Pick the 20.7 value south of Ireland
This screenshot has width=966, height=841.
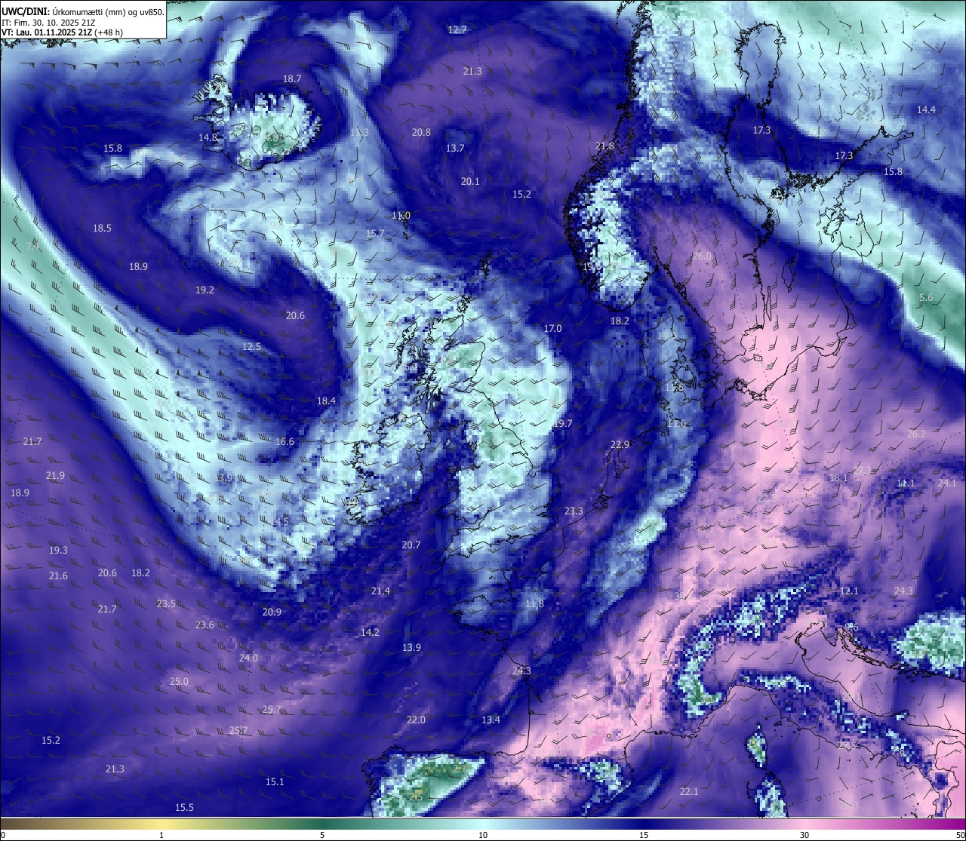pyautogui.click(x=411, y=545)
